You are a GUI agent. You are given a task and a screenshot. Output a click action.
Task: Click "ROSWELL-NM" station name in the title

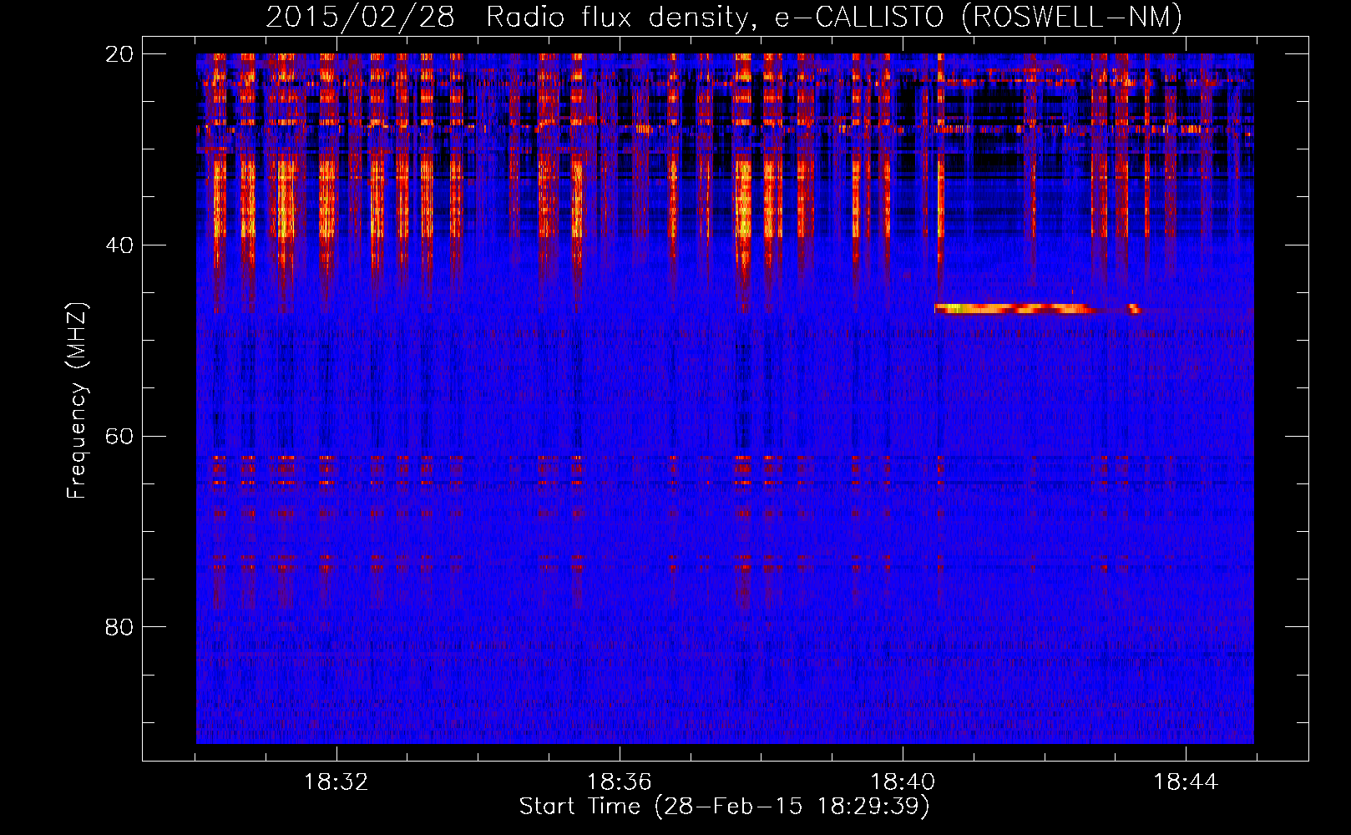pos(1072,18)
